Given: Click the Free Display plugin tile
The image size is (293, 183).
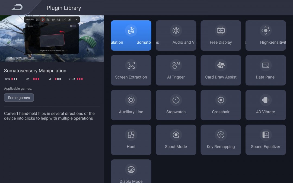Looking at the screenshot, I should [x=221, y=36].
